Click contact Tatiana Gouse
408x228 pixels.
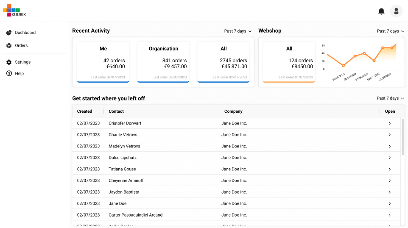click(x=122, y=169)
